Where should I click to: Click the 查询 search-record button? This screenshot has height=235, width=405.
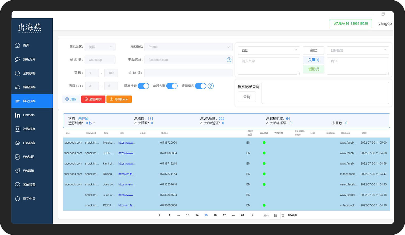247,97
